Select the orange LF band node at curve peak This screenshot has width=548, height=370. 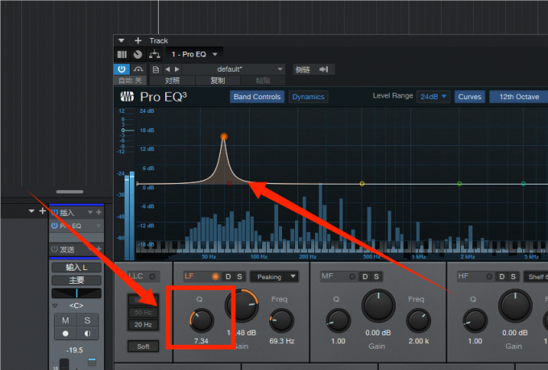point(224,136)
